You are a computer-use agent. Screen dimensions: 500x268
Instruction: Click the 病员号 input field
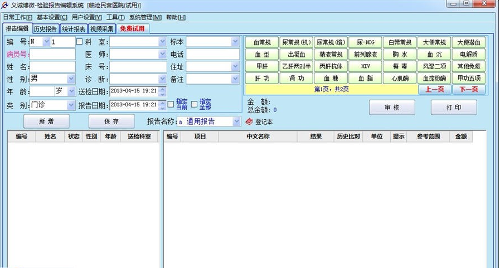(x=52, y=54)
